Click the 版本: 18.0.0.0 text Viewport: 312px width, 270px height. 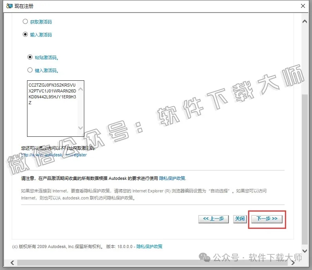(x=119, y=246)
